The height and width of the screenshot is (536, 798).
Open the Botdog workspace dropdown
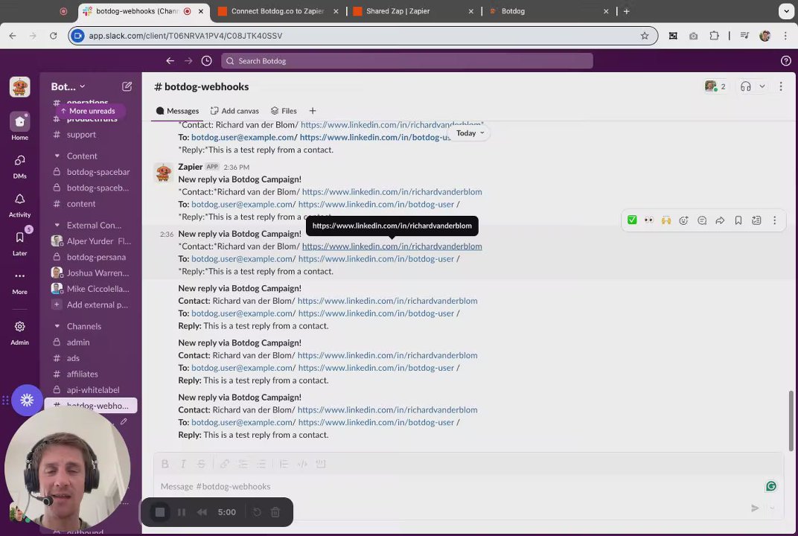[68, 86]
